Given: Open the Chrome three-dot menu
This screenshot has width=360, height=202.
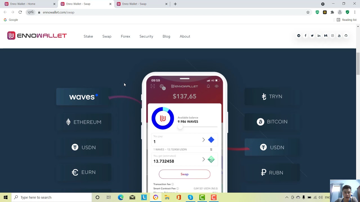Looking at the screenshot, I should 355,12.
